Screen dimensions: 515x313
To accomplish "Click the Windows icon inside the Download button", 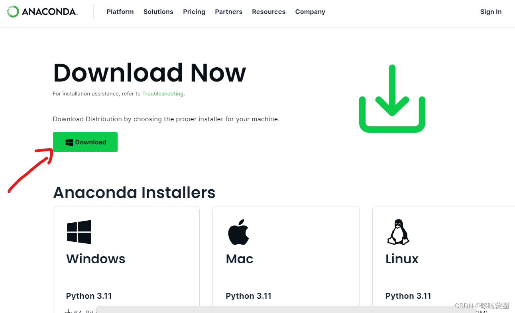I will 69,142.
